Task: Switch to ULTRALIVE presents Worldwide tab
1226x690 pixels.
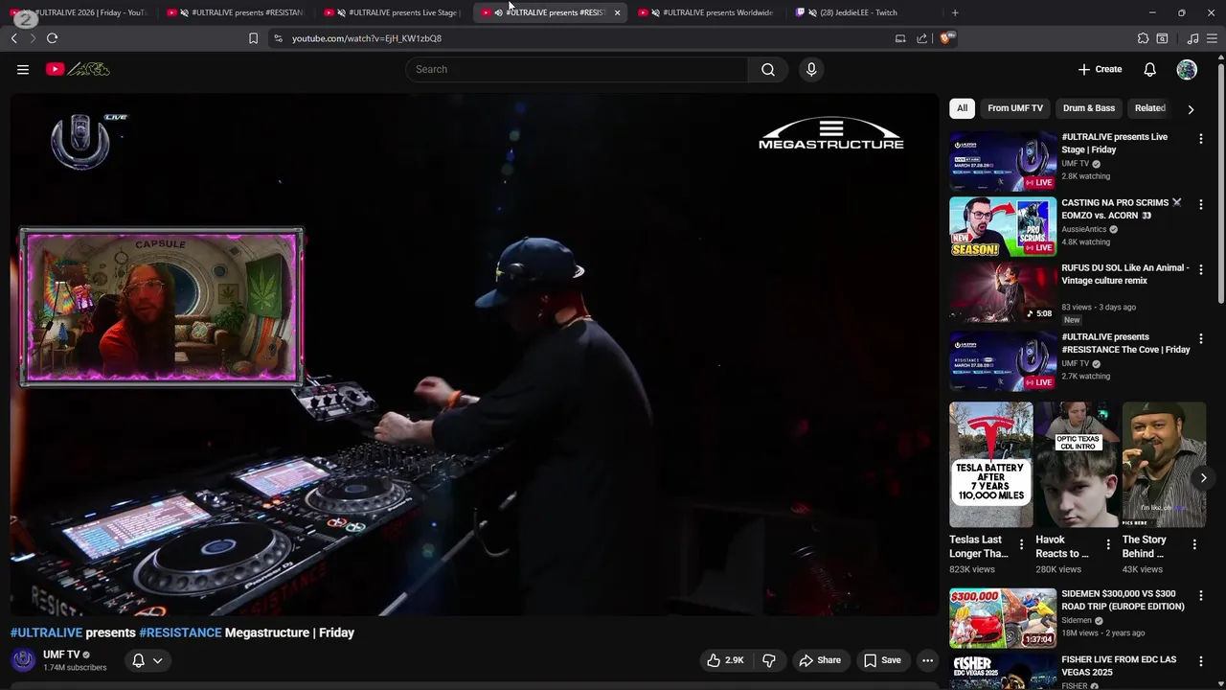Action: tap(709, 12)
